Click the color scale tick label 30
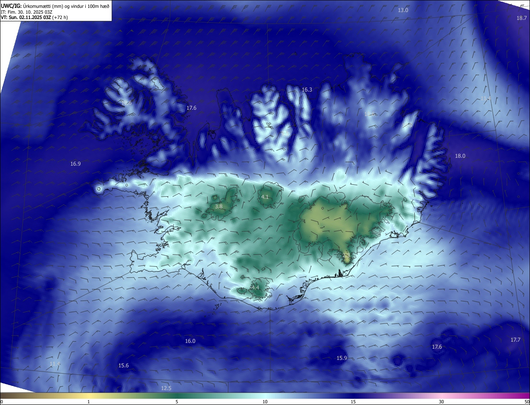The height and width of the screenshot is (405, 530). [441, 402]
